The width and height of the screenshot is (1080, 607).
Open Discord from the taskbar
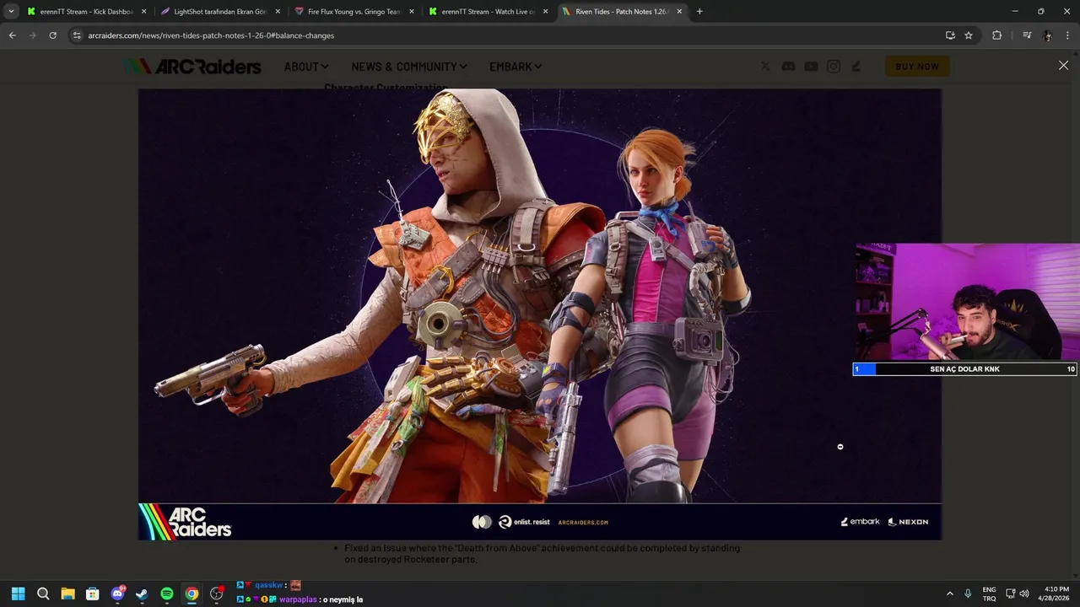click(x=117, y=594)
